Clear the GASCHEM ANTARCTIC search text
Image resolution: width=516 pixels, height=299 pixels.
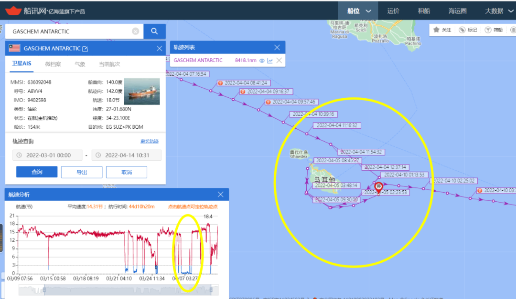coord(136,31)
